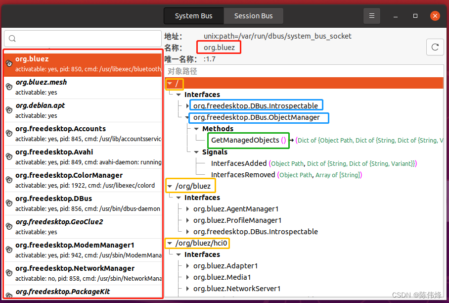Open the hamburger menu button

tap(372, 16)
